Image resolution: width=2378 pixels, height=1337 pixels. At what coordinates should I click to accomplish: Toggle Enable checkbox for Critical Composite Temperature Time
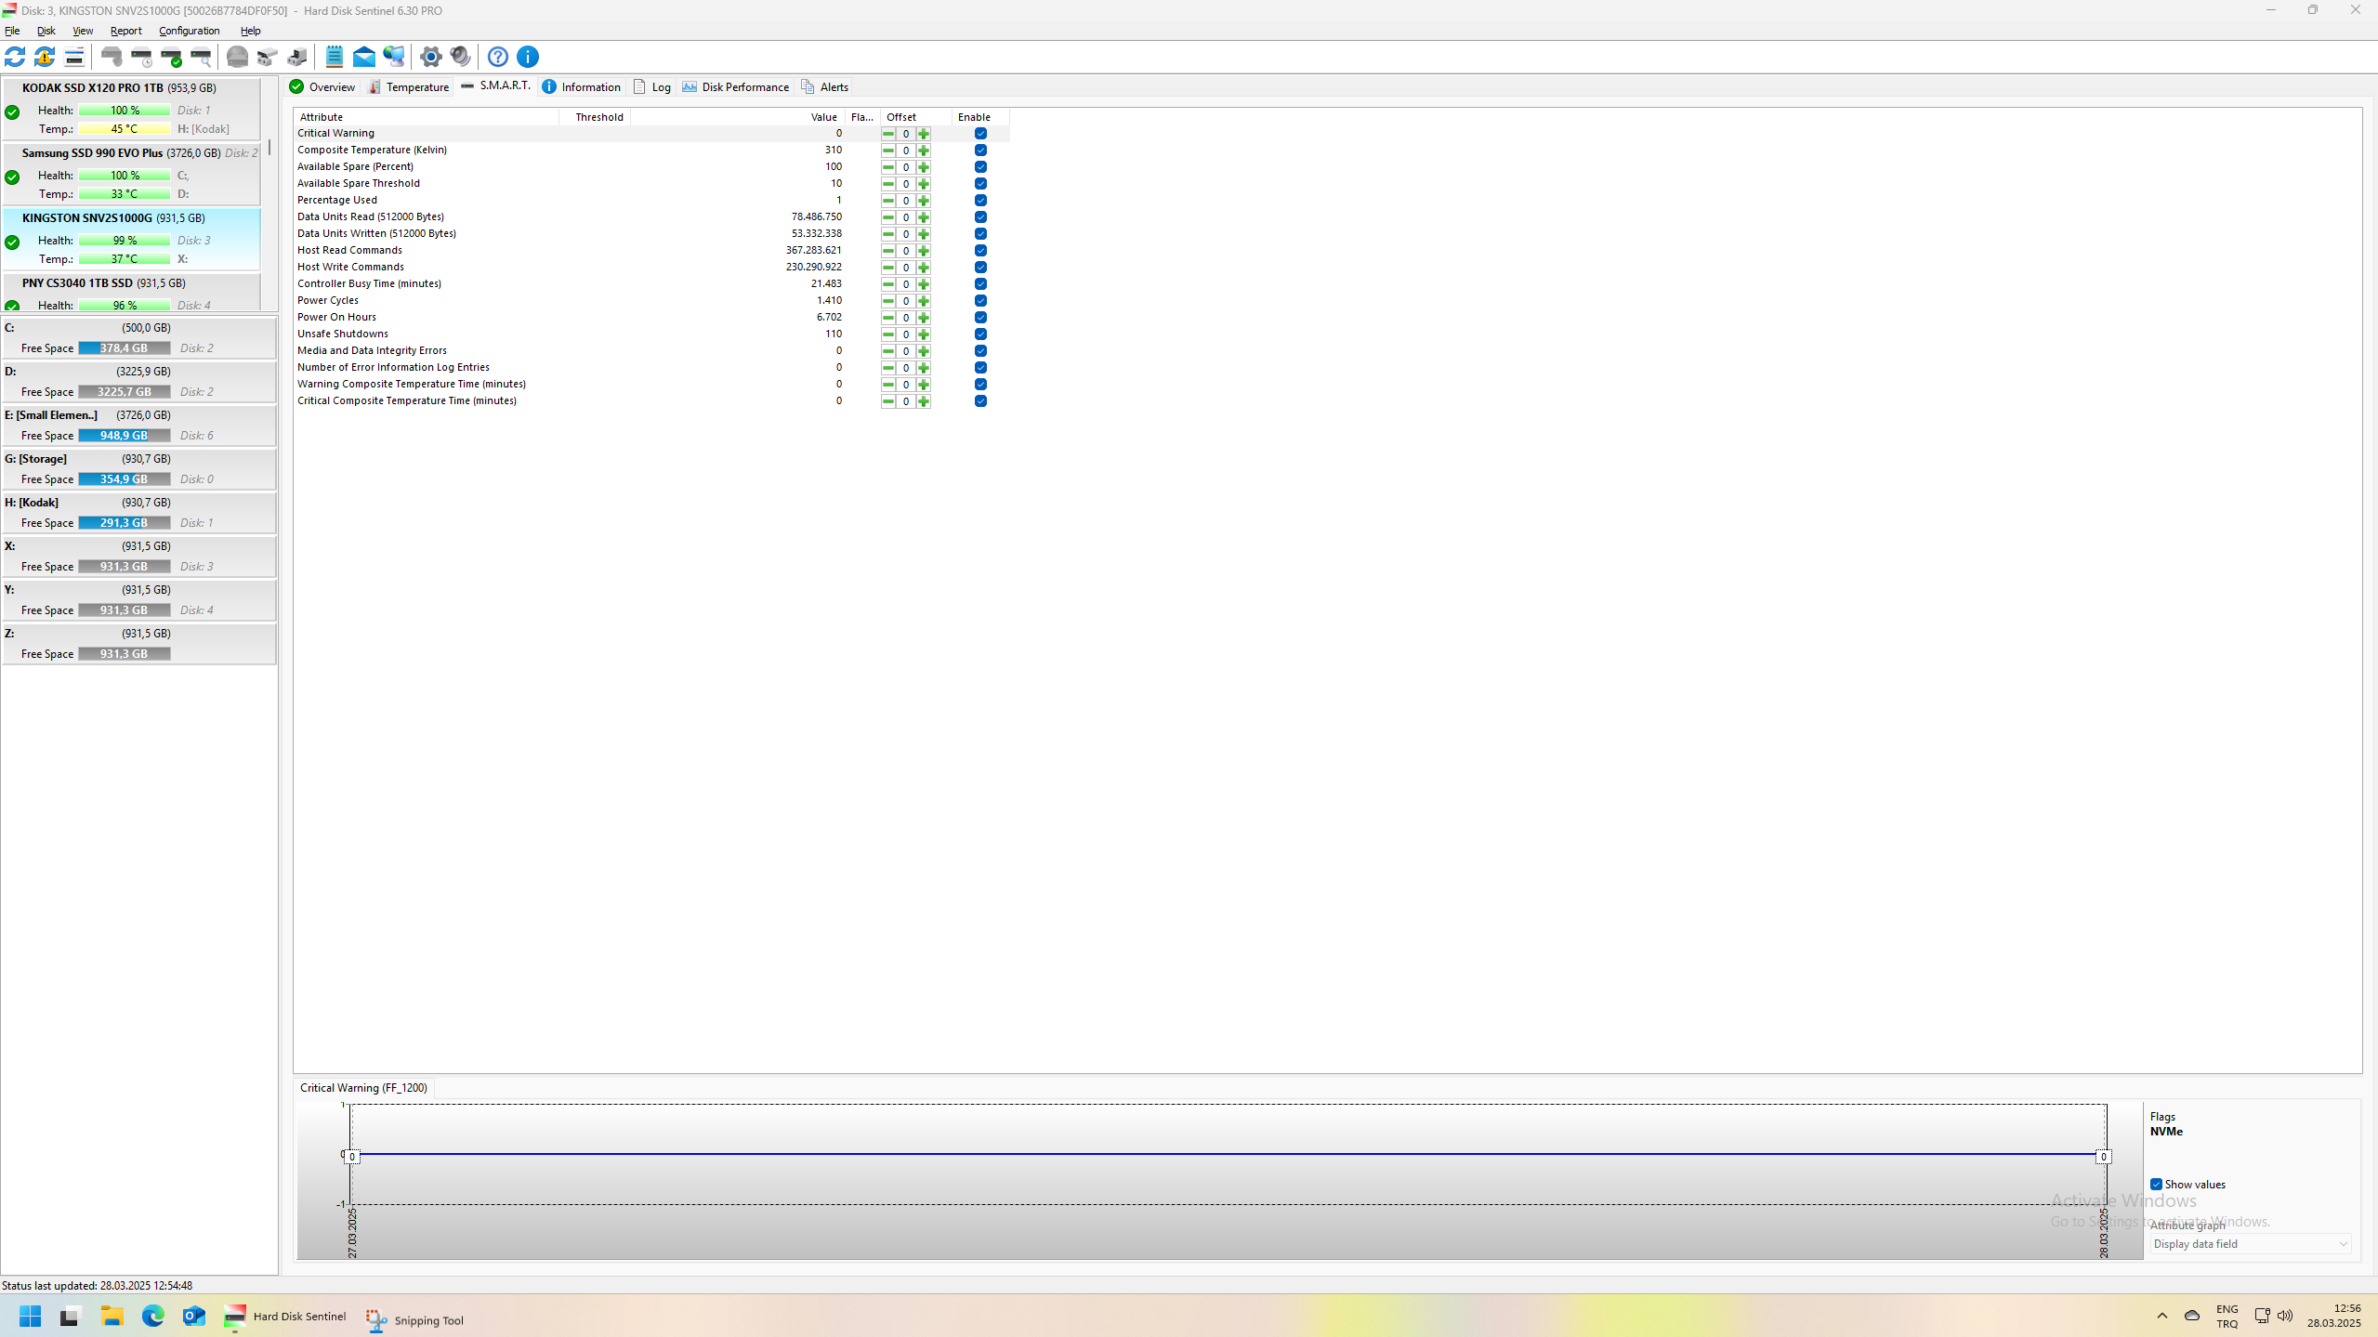tap(980, 401)
